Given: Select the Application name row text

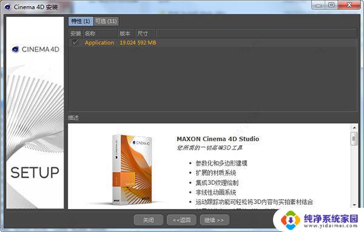Looking at the screenshot, I should coord(99,42).
